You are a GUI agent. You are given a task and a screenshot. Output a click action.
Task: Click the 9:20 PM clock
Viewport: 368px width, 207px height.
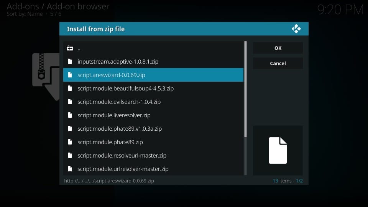(x=340, y=10)
